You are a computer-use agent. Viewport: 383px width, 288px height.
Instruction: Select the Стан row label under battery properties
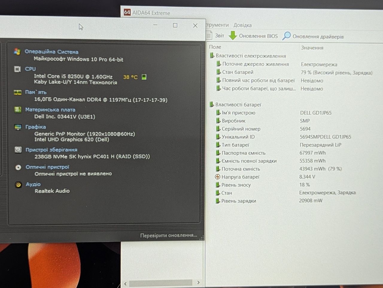[x=227, y=193]
